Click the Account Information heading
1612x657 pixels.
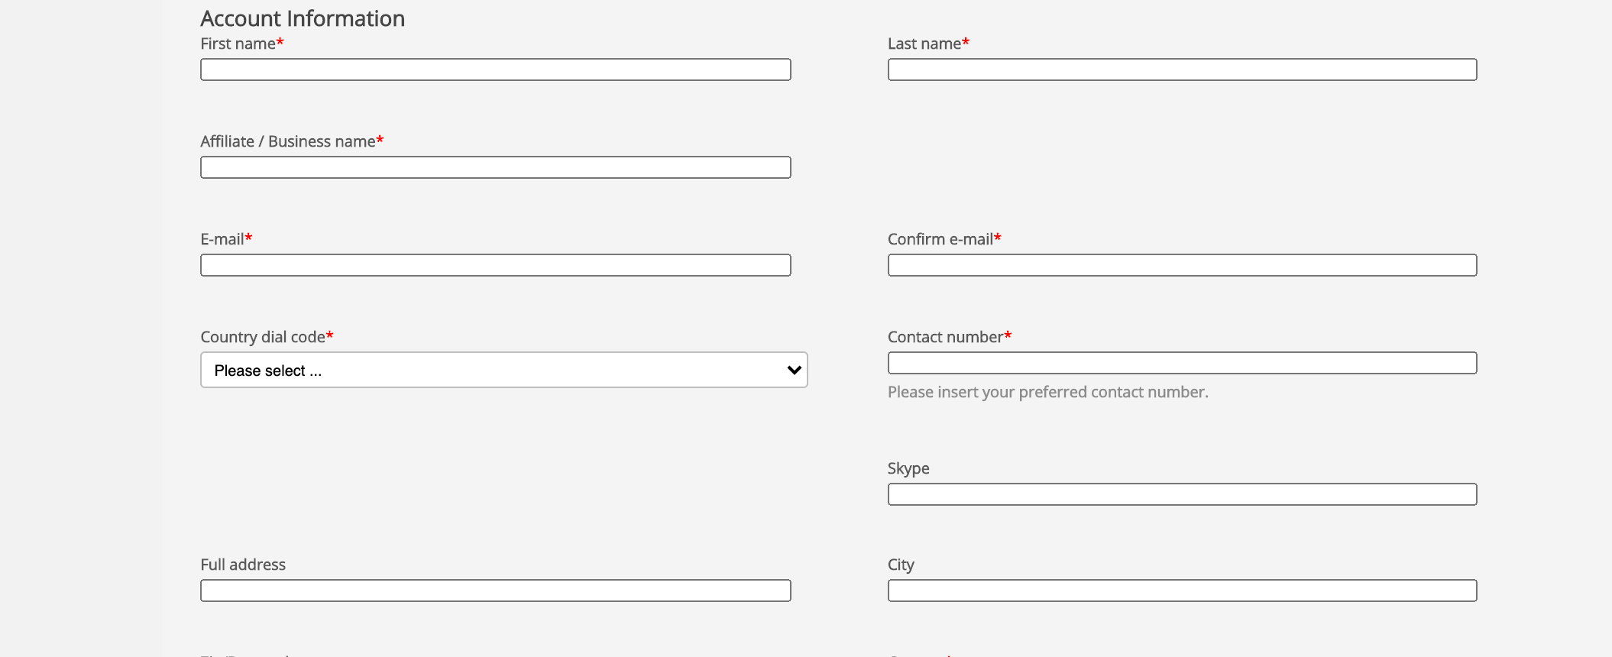tap(303, 18)
